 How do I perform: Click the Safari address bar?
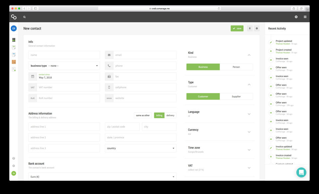[159, 9]
